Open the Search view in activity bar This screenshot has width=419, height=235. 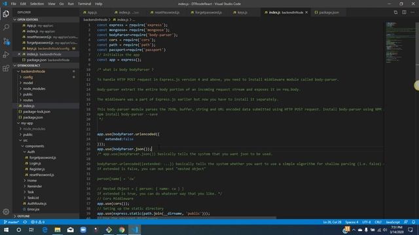point(6,27)
